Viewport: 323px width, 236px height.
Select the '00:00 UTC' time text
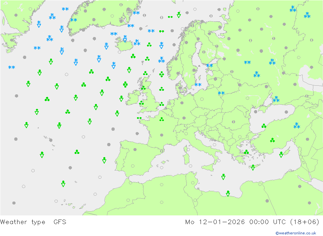(x=267, y=222)
